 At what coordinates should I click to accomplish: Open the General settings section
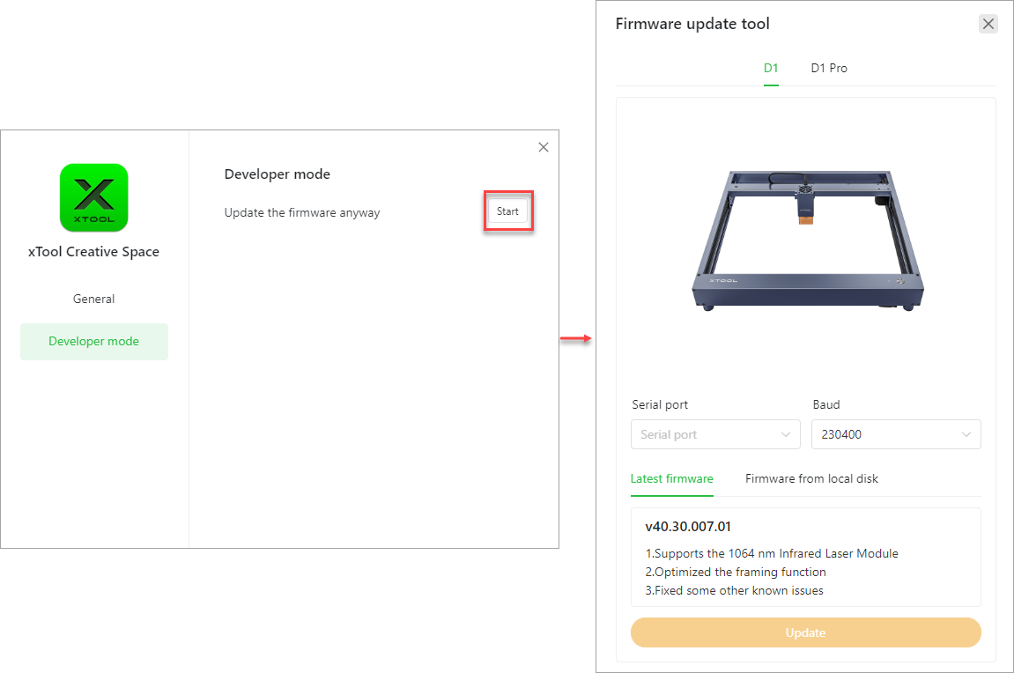point(93,299)
